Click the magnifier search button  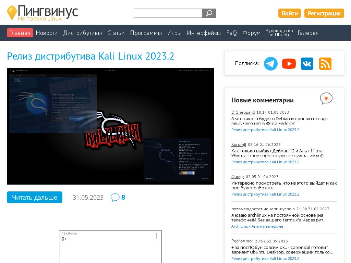[209, 13]
